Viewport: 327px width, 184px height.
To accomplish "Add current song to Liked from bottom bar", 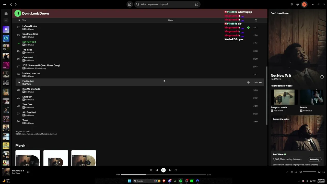I will [x=28, y=172].
